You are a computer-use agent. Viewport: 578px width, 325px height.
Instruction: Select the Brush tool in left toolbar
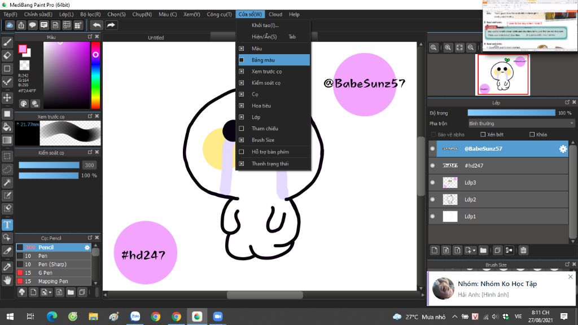(7, 42)
